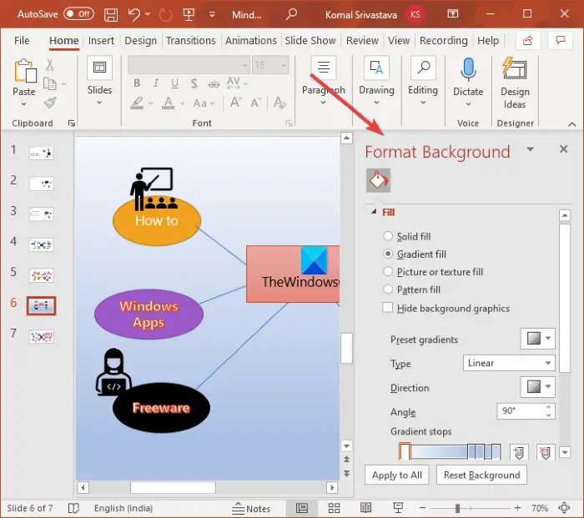Click the zoom in plus button
The height and width of the screenshot is (518, 584).
pos(517,508)
